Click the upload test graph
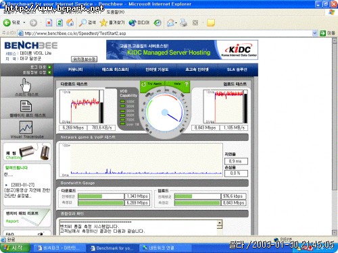Screen dimensions: 338x253 pyautogui.click(x=224, y=107)
